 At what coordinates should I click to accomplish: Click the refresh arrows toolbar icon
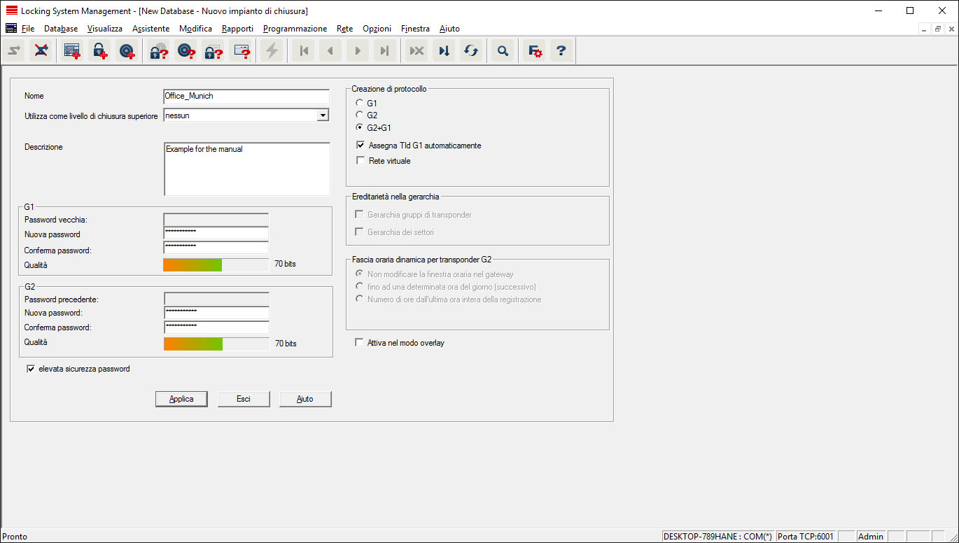(x=471, y=51)
